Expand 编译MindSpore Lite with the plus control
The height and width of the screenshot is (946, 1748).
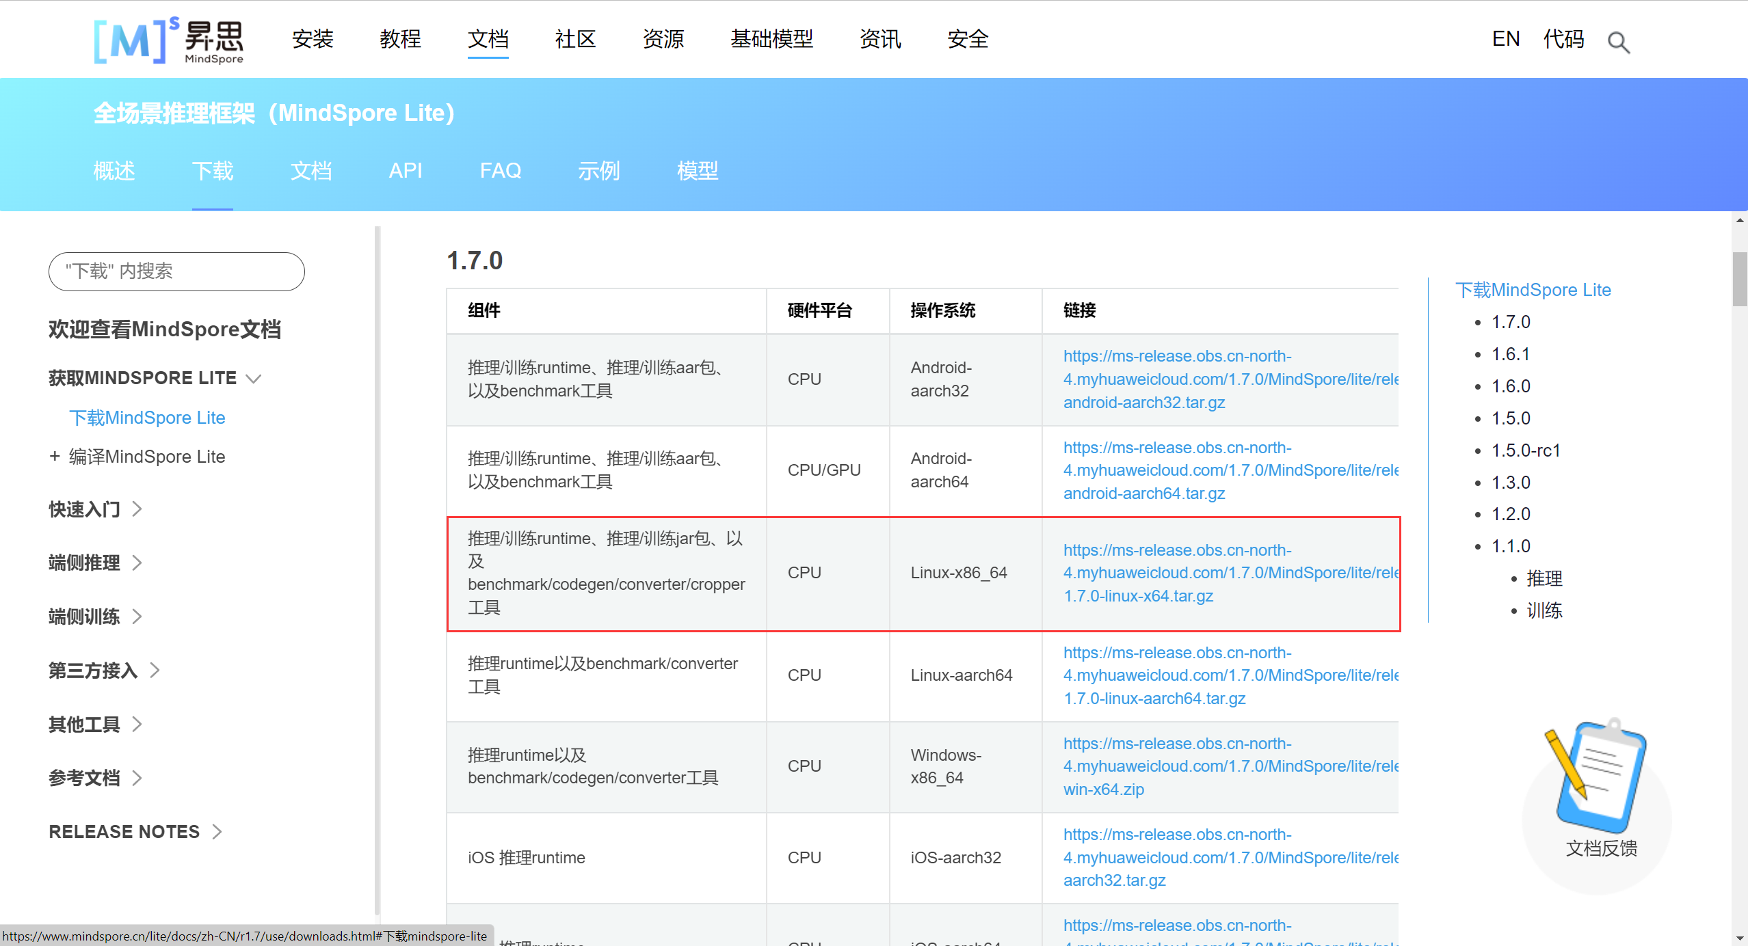tap(55, 456)
